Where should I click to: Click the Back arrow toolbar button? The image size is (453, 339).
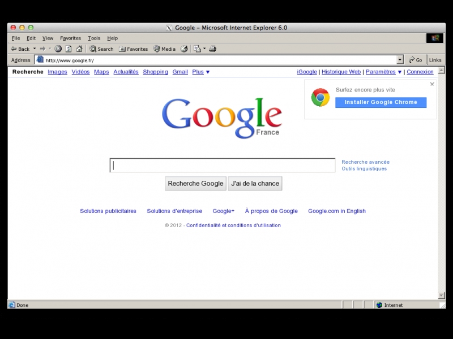tap(20, 49)
